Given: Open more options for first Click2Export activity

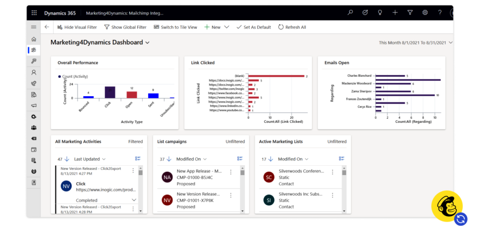Looking at the screenshot, I should 133,170.
